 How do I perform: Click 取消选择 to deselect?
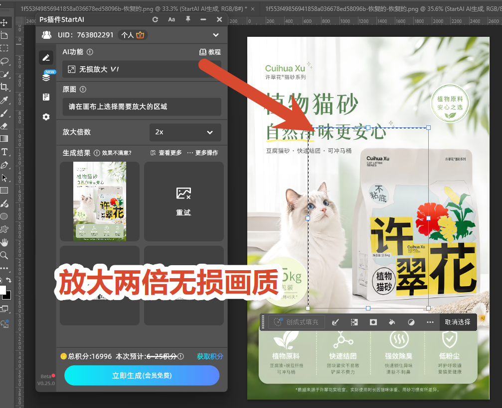pyautogui.click(x=458, y=322)
